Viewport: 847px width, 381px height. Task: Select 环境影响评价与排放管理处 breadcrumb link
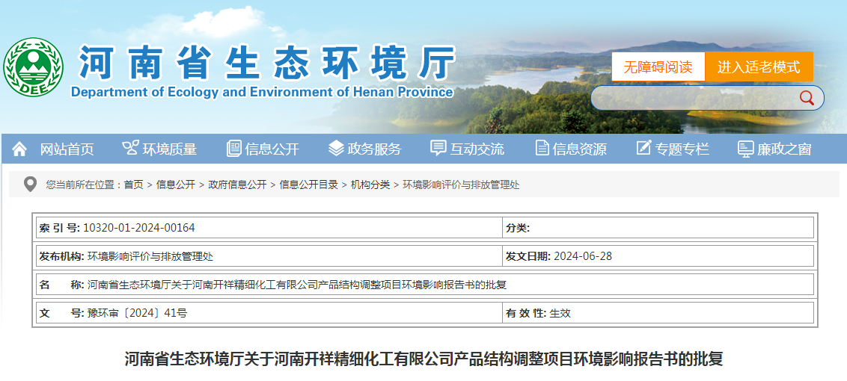click(461, 185)
